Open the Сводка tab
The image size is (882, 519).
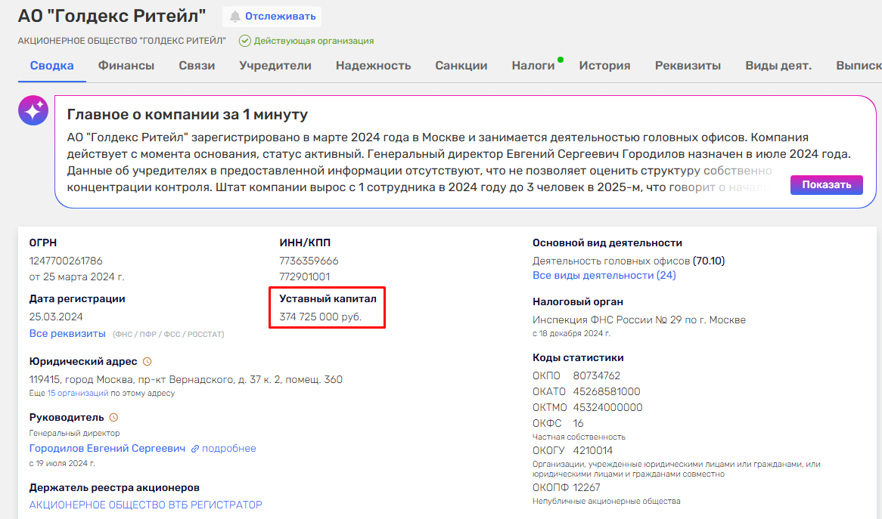coord(51,66)
